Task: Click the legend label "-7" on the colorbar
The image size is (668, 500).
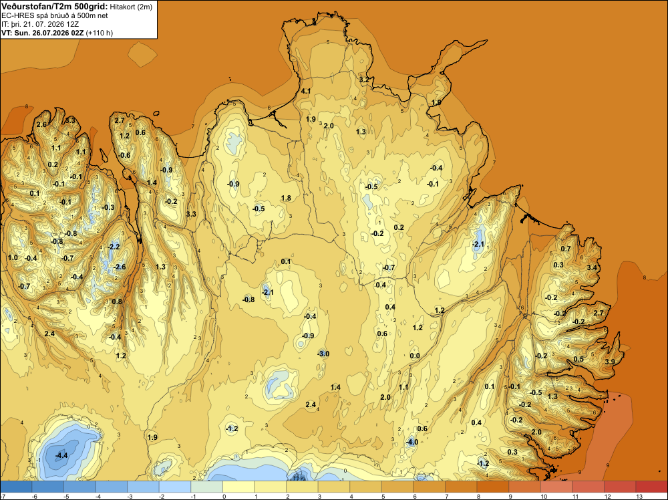Action: [3, 496]
